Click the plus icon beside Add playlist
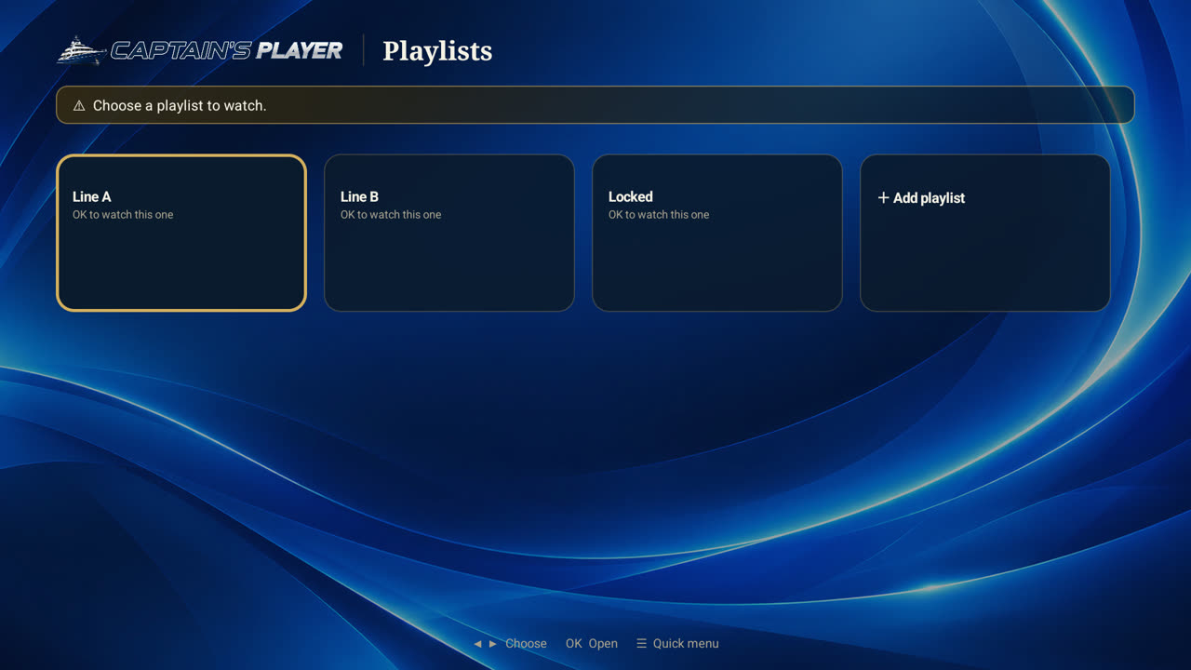 (x=884, y=197)
